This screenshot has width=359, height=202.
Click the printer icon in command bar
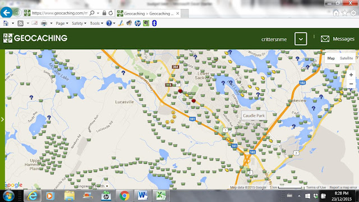[44, 23]
